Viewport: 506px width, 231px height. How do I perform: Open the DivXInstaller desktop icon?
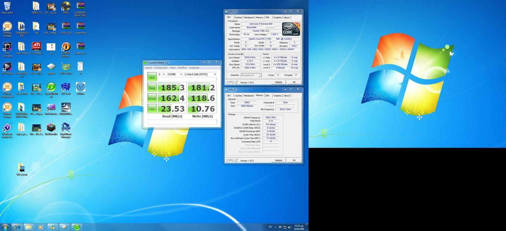click(x=51, y=129)
